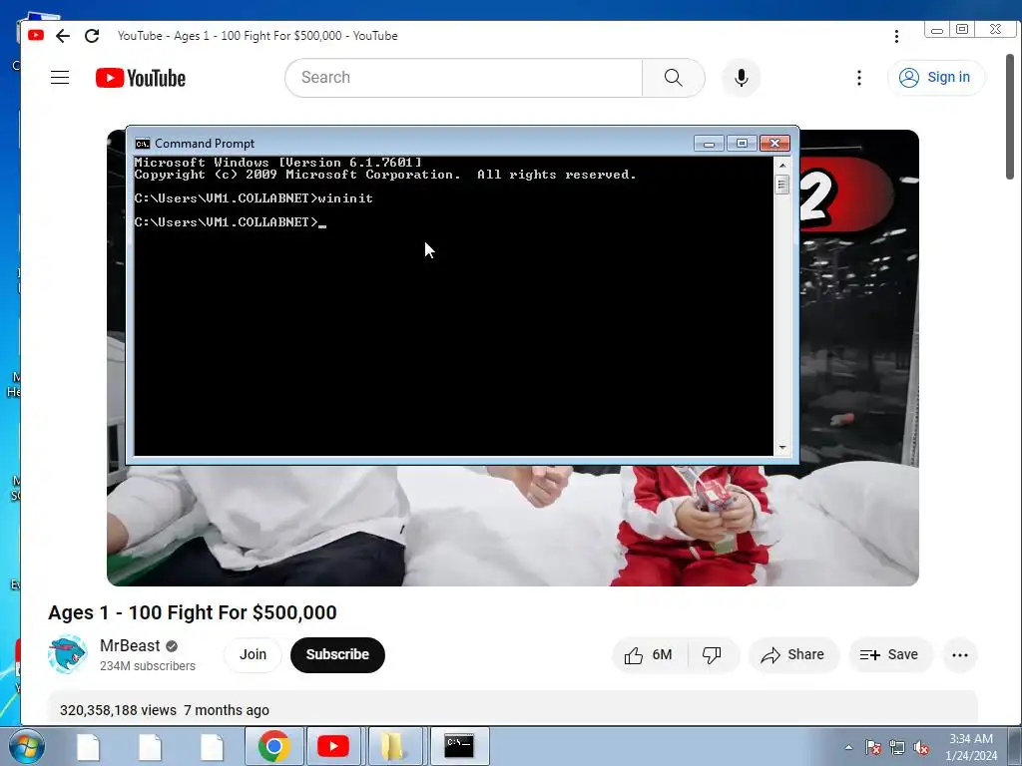Click the YouTube favicon in title bar
1022x766 pixels.
point(36,35)
